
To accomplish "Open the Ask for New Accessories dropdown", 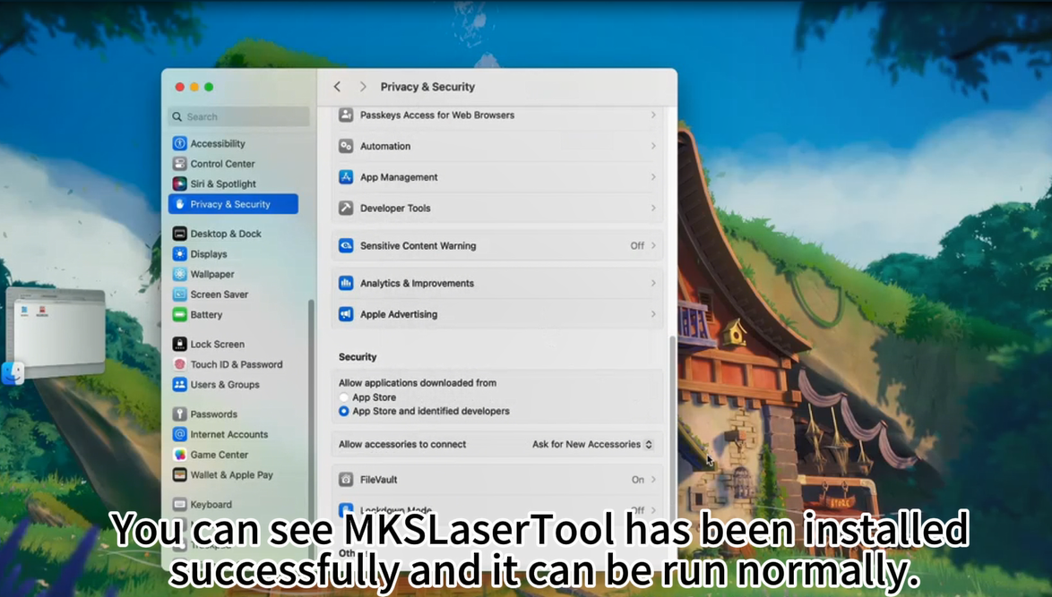I will point(592,444).
